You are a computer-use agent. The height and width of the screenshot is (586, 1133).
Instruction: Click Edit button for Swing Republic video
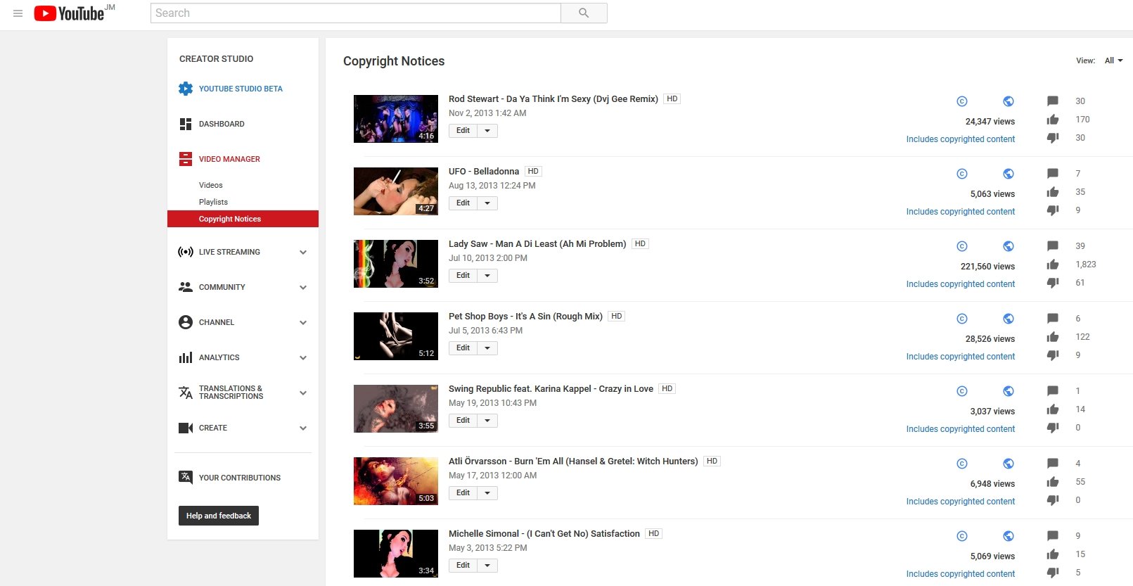463,421
